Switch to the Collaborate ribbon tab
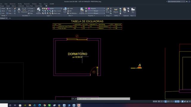The width and height of the screenshot is (191, 107). point(21,6)
